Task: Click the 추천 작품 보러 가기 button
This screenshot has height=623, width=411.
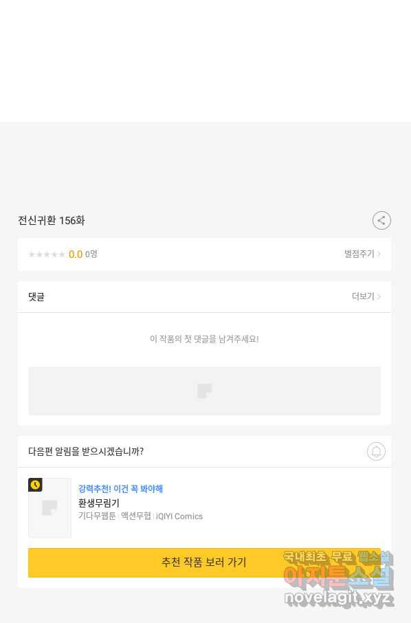Action: click(x=204, y=562)
